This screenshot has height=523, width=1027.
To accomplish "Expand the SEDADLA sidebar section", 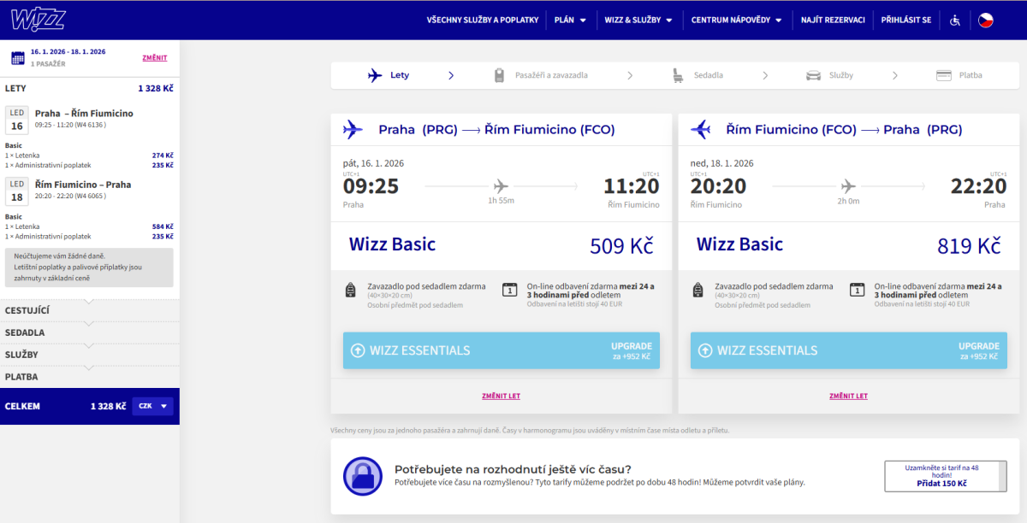I will pos(89,332).
